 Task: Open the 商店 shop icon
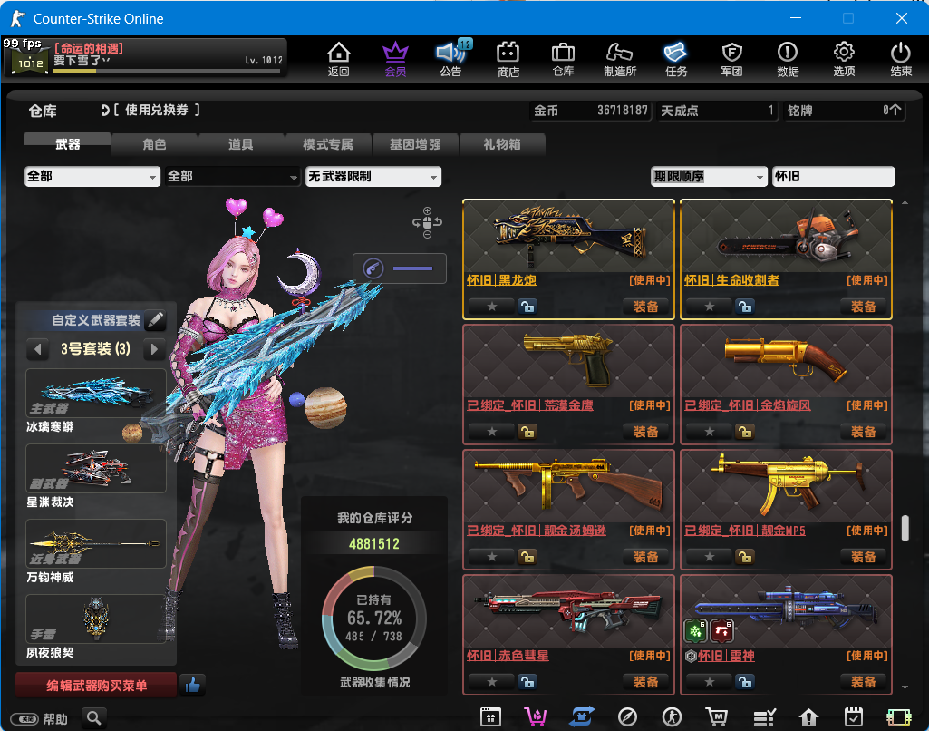[x=508, y=59]
